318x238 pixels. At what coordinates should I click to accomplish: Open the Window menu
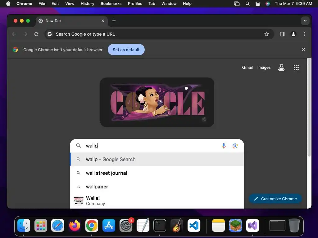point(169,3)
